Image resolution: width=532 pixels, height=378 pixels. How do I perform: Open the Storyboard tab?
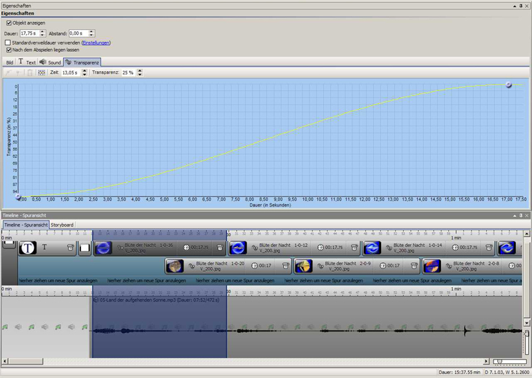(x=63, y=225)
